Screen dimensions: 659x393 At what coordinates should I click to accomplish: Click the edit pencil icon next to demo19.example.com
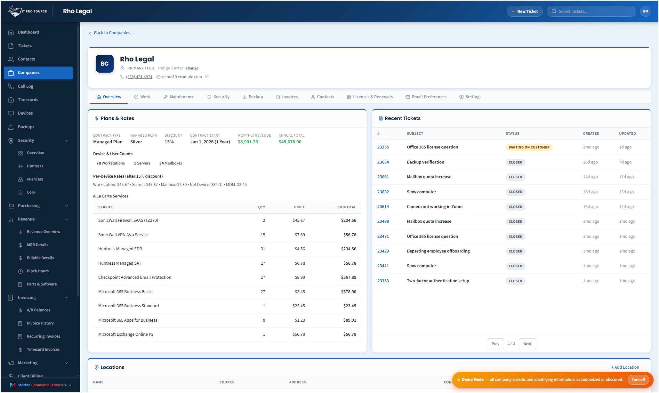(207, 76)
